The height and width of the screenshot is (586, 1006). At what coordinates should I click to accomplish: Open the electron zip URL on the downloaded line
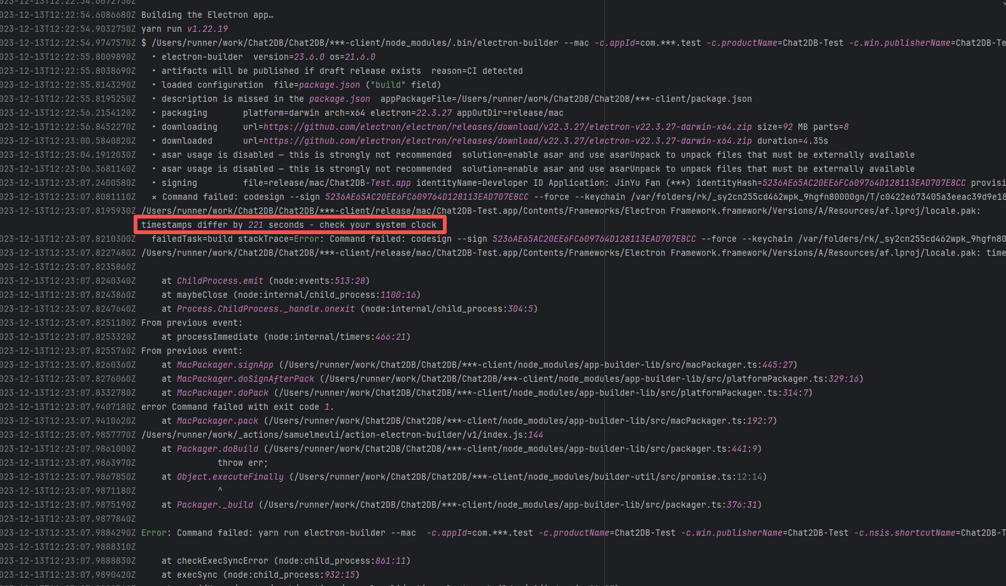[507, 141]
